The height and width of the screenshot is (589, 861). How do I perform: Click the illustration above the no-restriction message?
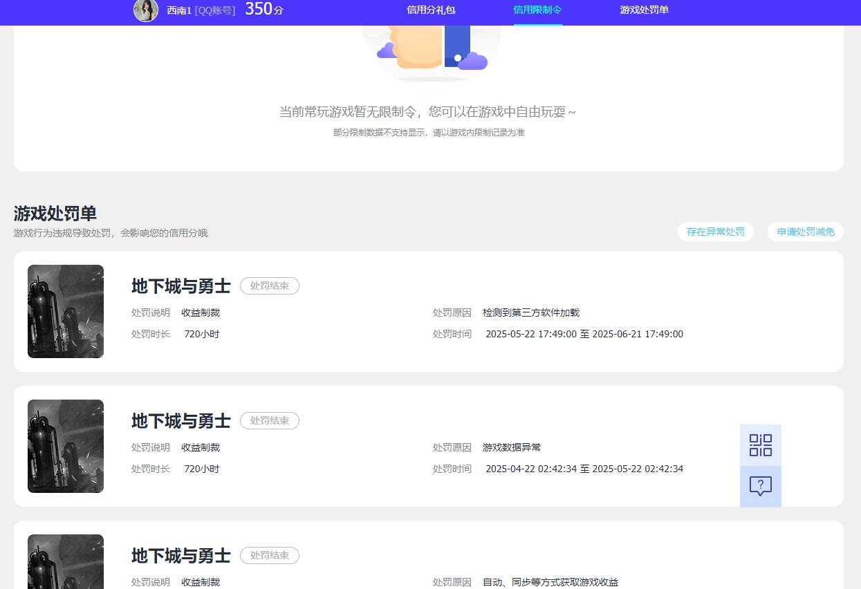(430, 45)
